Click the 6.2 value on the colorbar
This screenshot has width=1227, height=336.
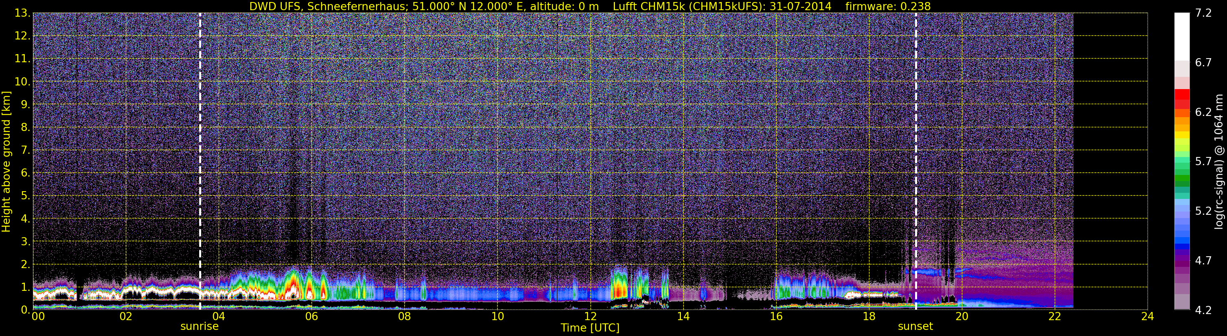[x=1203, y=112]
